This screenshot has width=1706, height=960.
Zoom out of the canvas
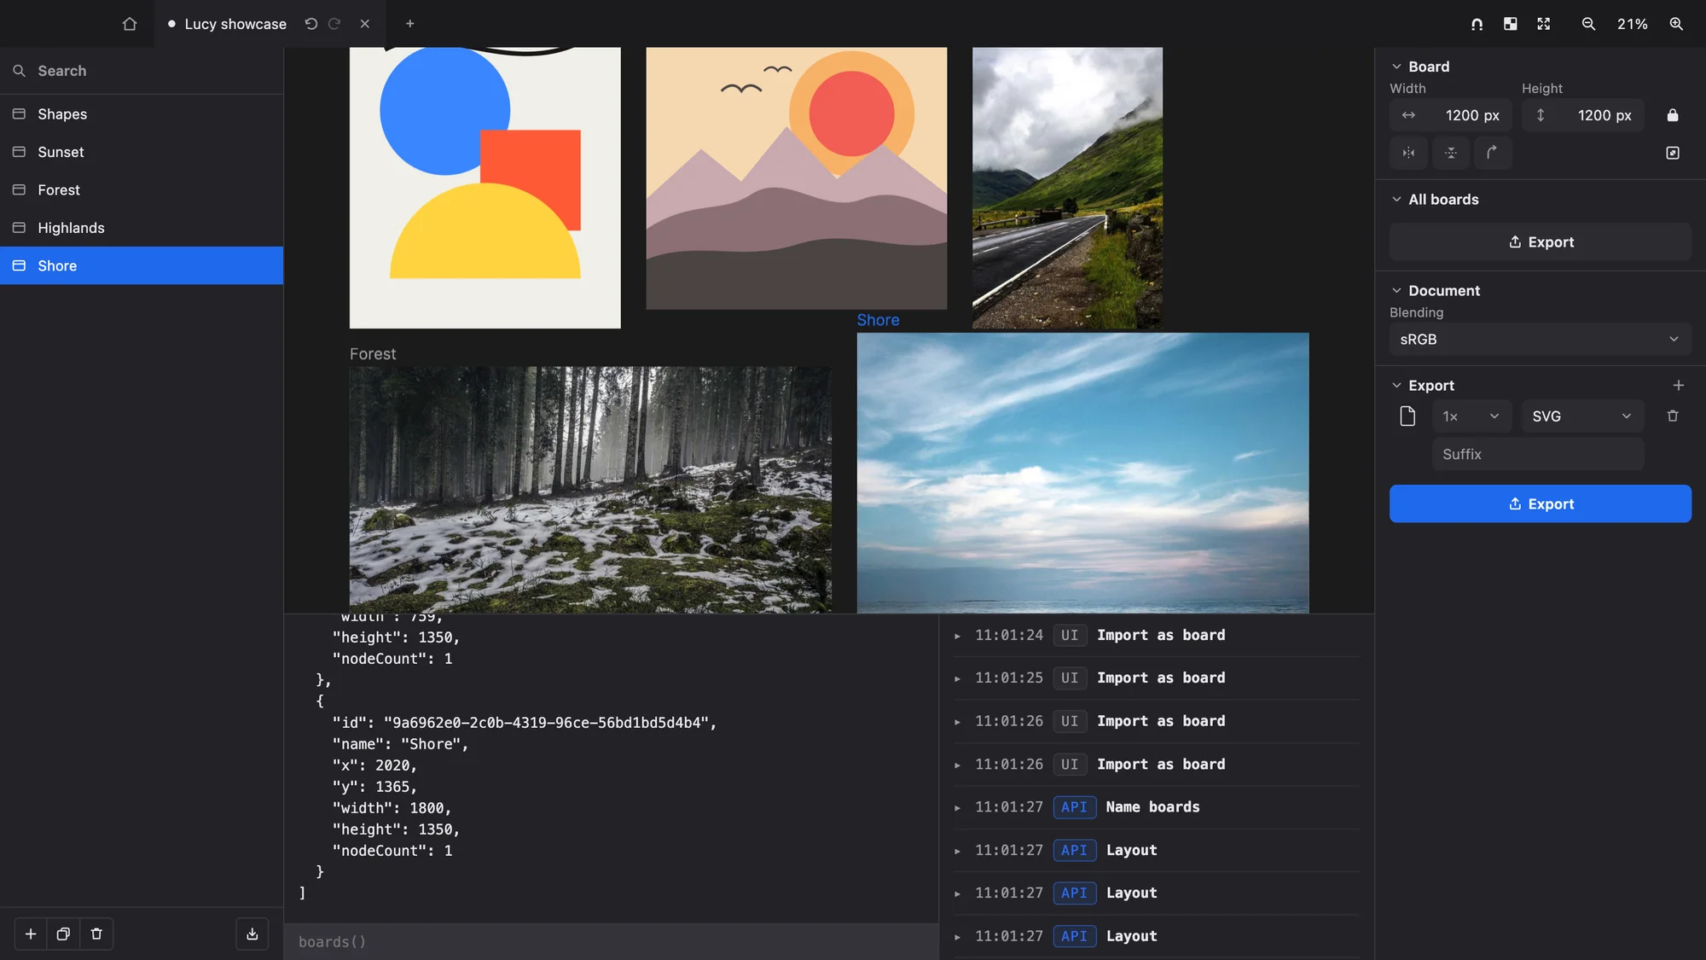[1588, 24]
